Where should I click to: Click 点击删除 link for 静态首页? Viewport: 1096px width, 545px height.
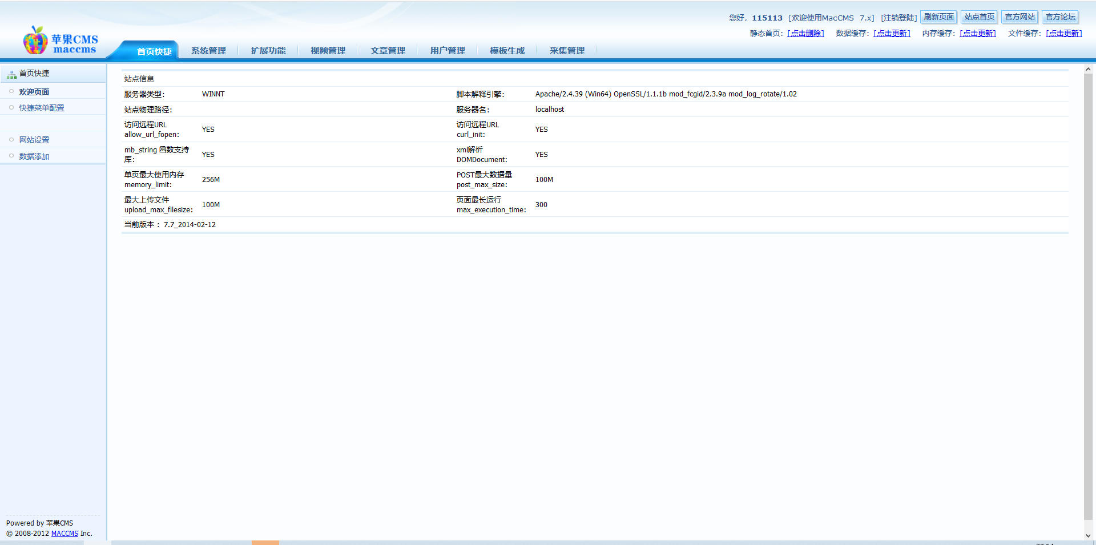click(805, 33)
